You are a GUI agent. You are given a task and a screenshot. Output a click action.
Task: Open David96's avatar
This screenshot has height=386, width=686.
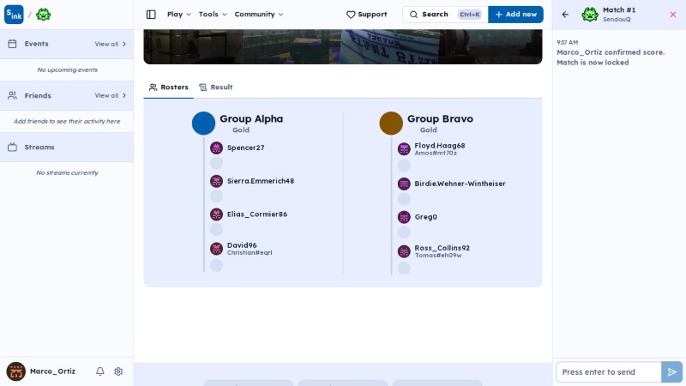tap(216, 249)
